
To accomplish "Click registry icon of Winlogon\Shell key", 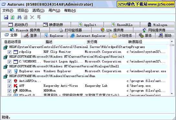I will click(x=5, y=66).
